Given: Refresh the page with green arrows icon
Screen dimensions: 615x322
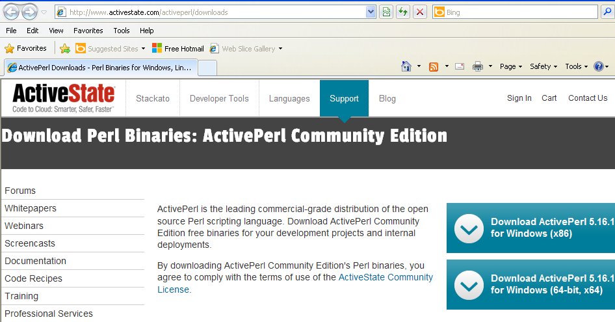Looking at the screenshot, I should pos(403,12).
